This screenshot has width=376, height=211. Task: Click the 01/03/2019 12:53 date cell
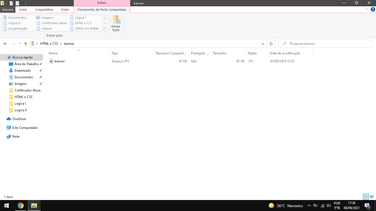click(282, 61)
